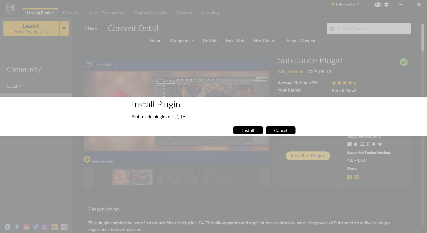Go Back from Content Detail
This screenshot has height=233, width=427.
coord(91,29)
